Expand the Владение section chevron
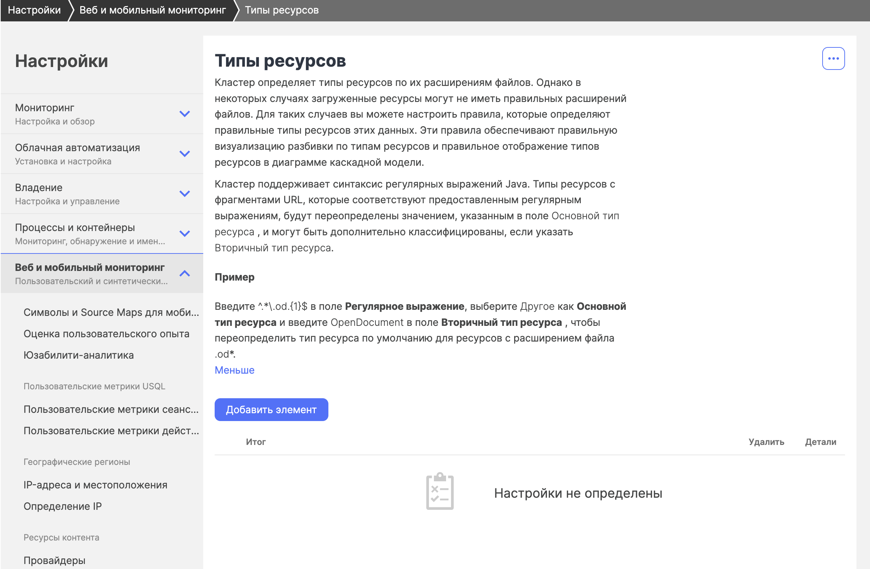This screenshot has width=870, height=569. point(185,193)
